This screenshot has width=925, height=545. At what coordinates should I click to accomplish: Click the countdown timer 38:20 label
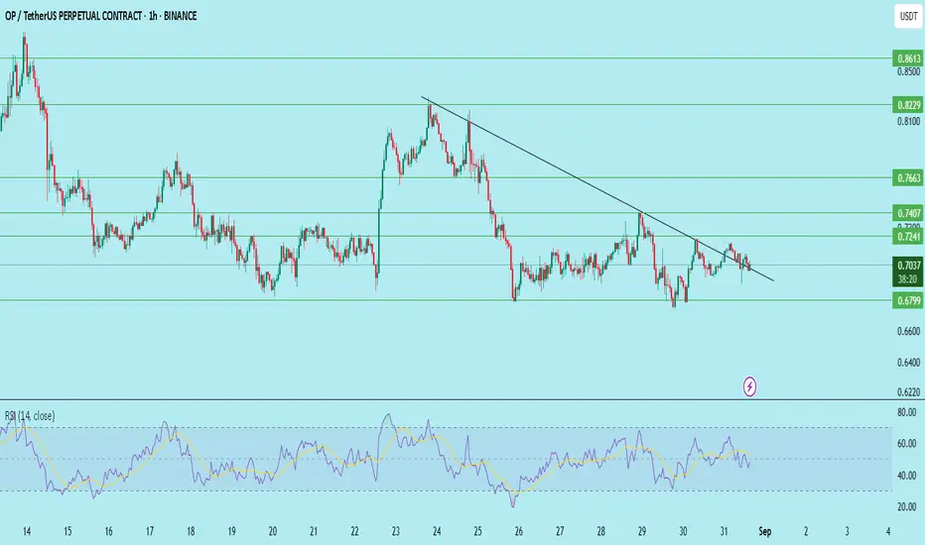click(908, 279)
